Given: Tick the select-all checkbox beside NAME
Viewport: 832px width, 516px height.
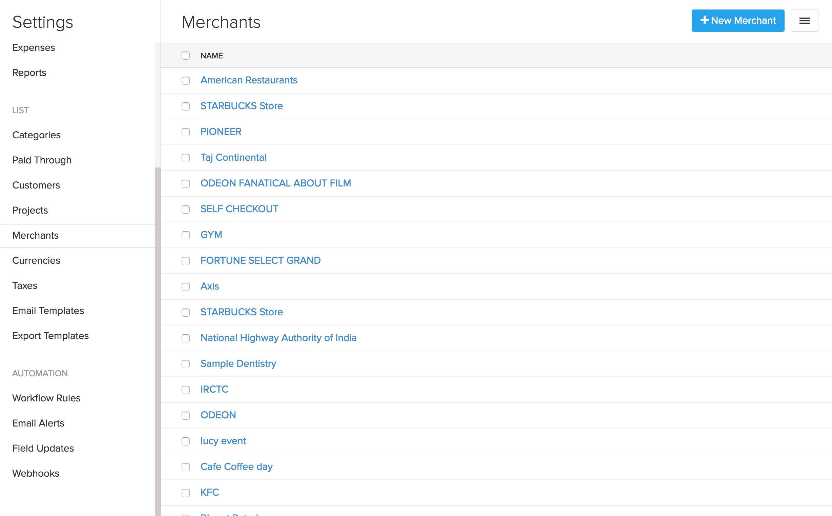Looking at the screenshot, I should pyautogui.click(x=186, y=56).
